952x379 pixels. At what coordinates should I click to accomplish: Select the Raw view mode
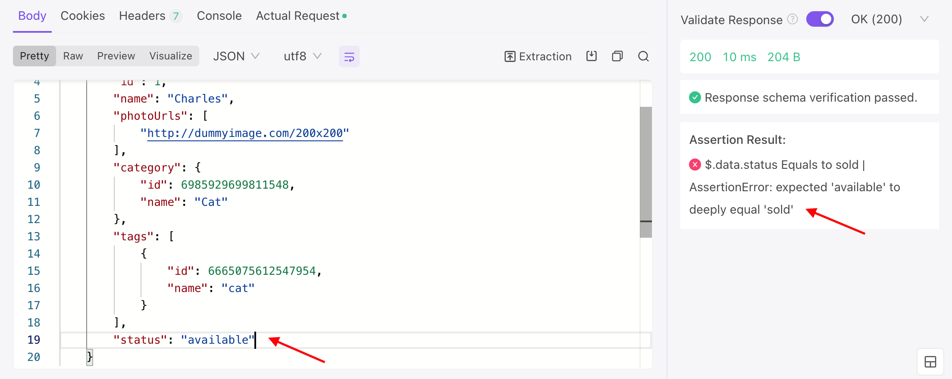73,56
